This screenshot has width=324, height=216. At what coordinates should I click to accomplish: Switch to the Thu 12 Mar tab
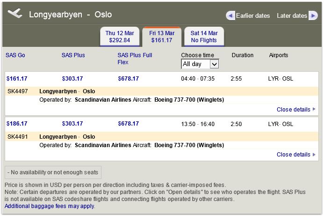(120, 37)
